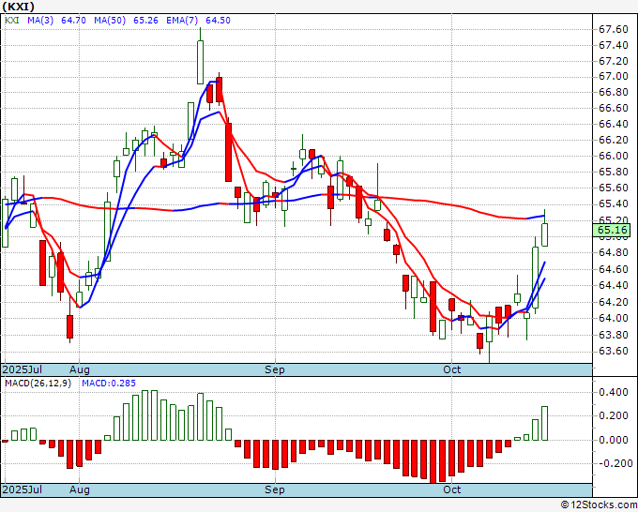Click the MA(3) value 64.70
The height and width of the screenshot is (512, 638).
tap(73, 20)
